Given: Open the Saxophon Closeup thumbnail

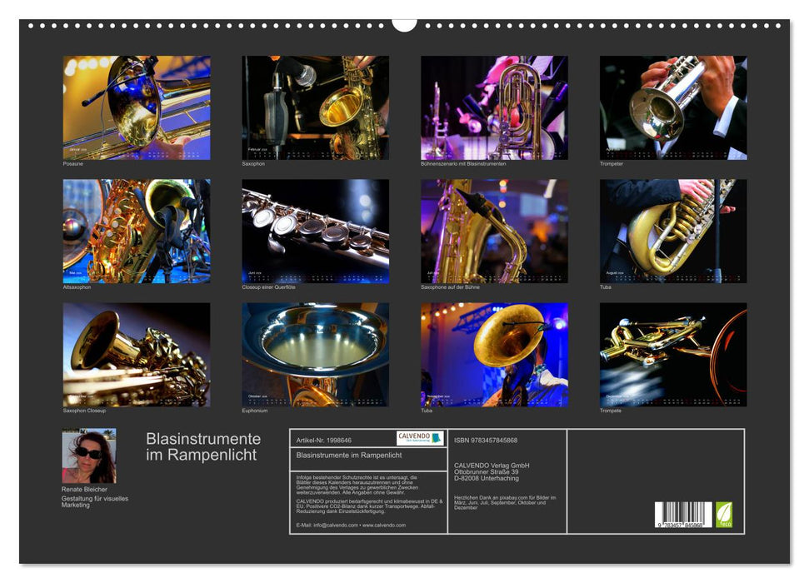Looking at the screenshot, I should [137, 354].
